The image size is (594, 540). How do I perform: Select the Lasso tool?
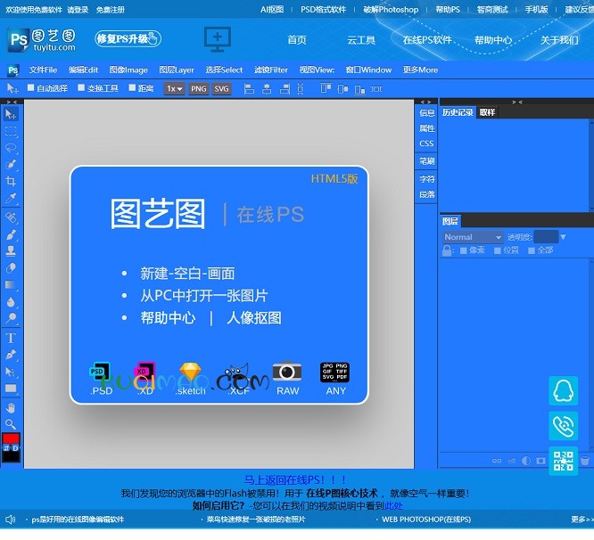click(11, 148)
